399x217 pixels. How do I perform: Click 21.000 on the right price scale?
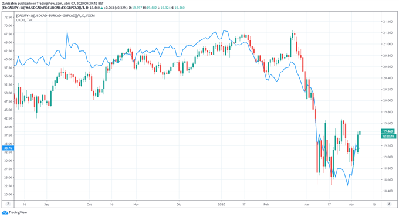[387, 44]
